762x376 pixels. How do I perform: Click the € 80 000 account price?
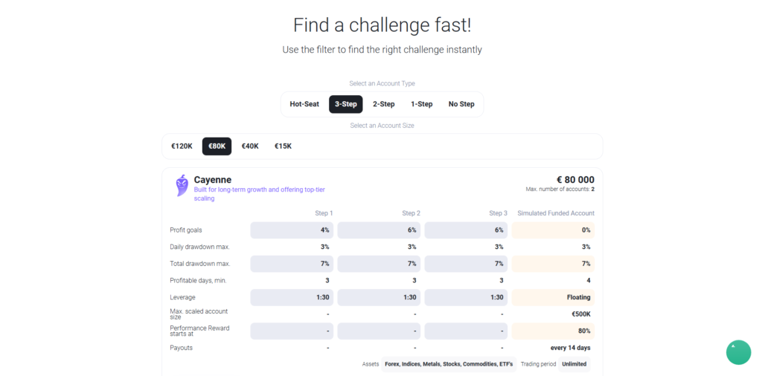click(575, 180)
